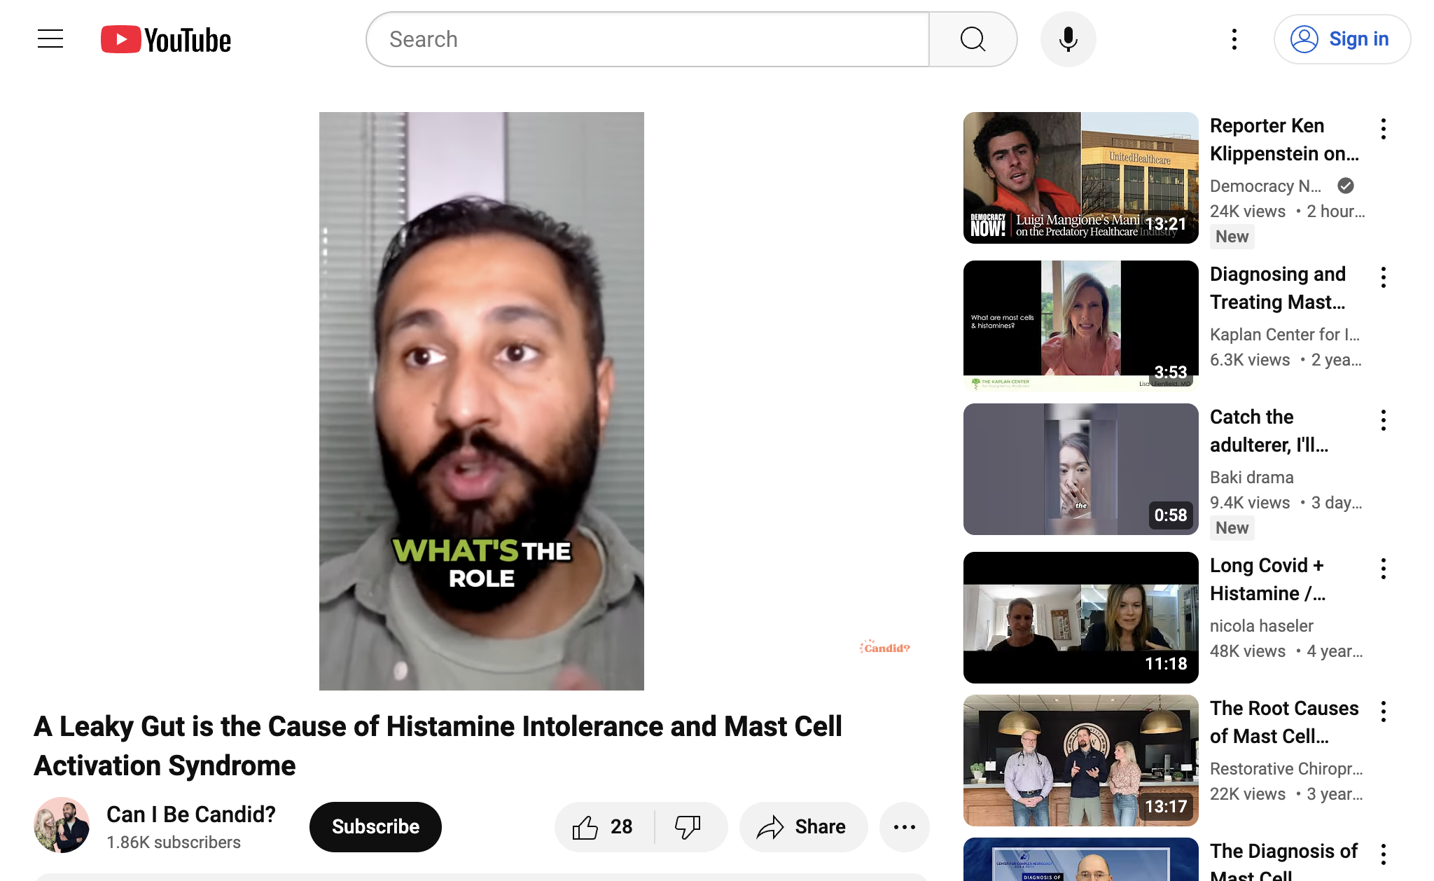Screen dimensions: 1434x881
Task: Open title Diagnosing and Treating Mast...
Action: pyautogui.click(x=1278, y=288)
